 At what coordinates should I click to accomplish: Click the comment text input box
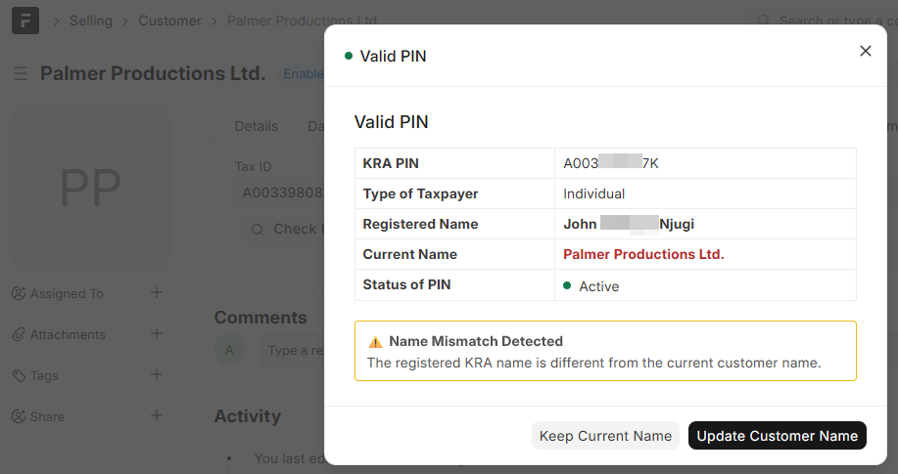click(294, 350)
